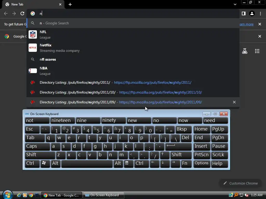The image size is (266, 199).
Task: Dismiss the Google Chrome notification bar
Action: (x=260, y=36)
